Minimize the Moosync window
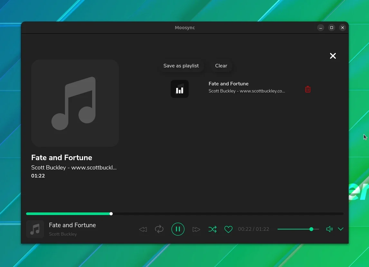The image size is (369, 267). [x=320, y=28]
